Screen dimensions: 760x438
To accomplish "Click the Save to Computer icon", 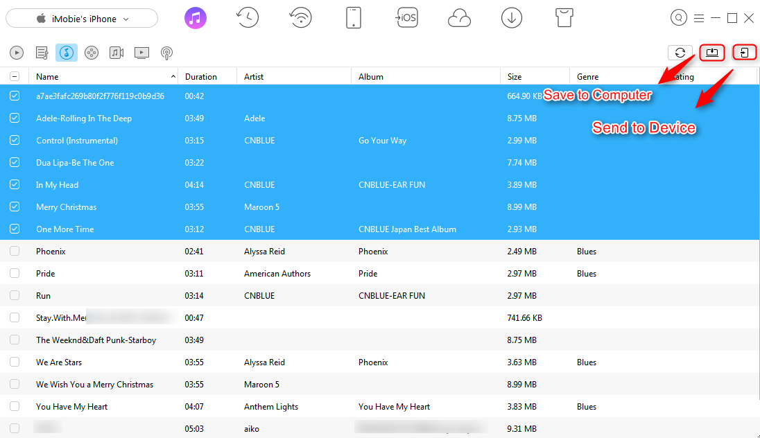I will click(712, 53).
